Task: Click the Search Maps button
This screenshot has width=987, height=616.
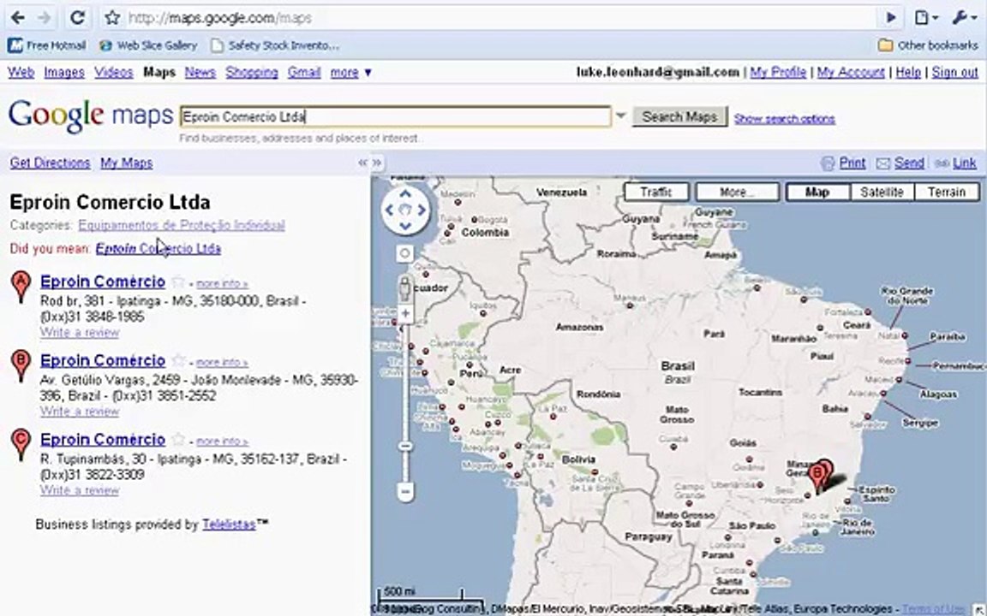Action: tap(679, 117)
